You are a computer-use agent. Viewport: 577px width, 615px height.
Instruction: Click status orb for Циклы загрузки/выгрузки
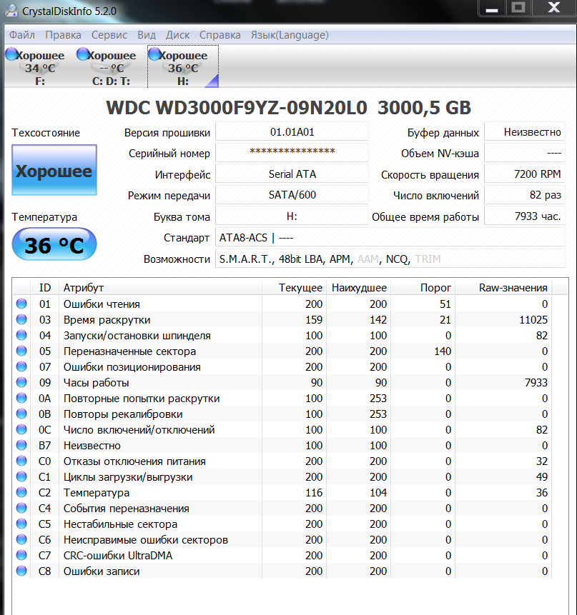coord(21,476)
